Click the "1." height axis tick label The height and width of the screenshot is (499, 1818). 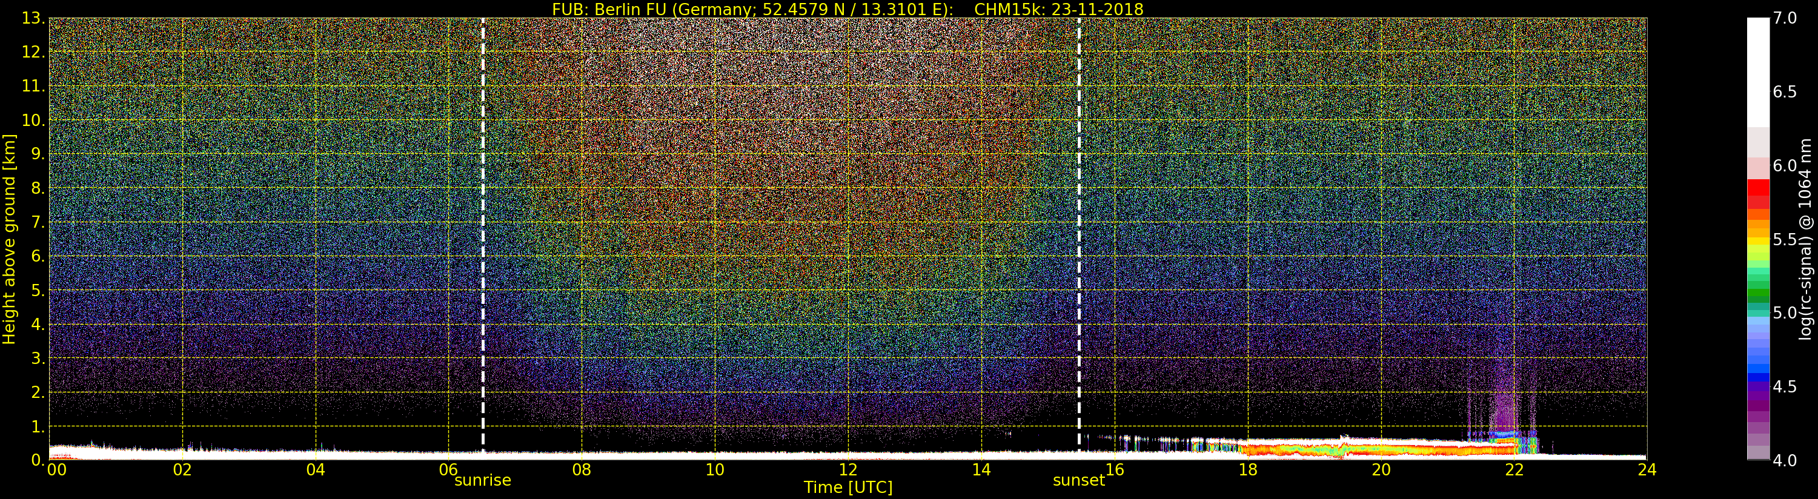coord(38,426)
